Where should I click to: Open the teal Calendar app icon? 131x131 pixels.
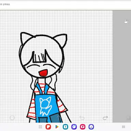pos(65,127)
